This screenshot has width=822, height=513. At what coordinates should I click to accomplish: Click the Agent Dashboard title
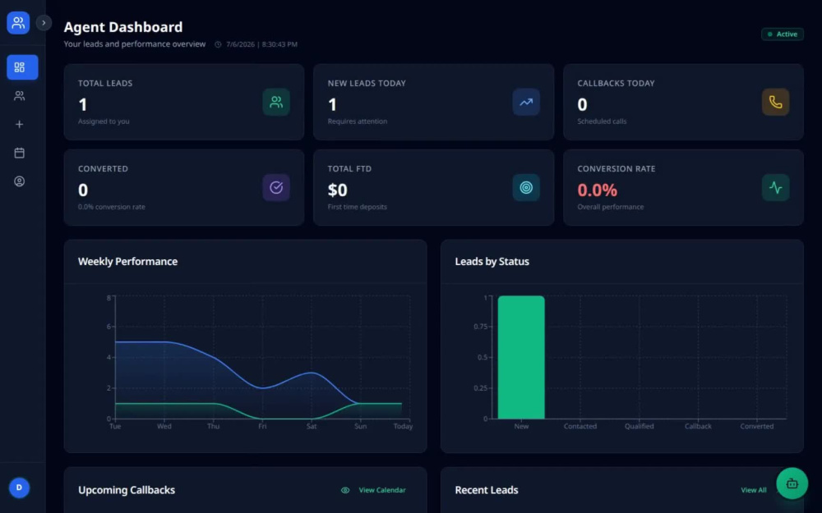tap(123, 27)
